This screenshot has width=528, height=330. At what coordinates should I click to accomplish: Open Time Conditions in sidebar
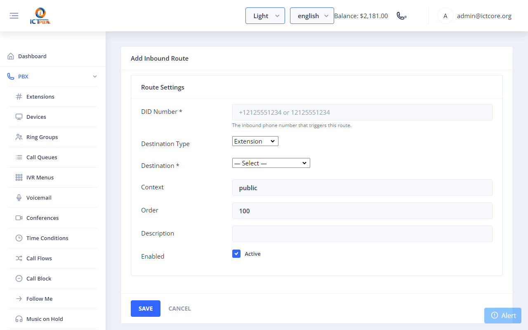point(53,238)
